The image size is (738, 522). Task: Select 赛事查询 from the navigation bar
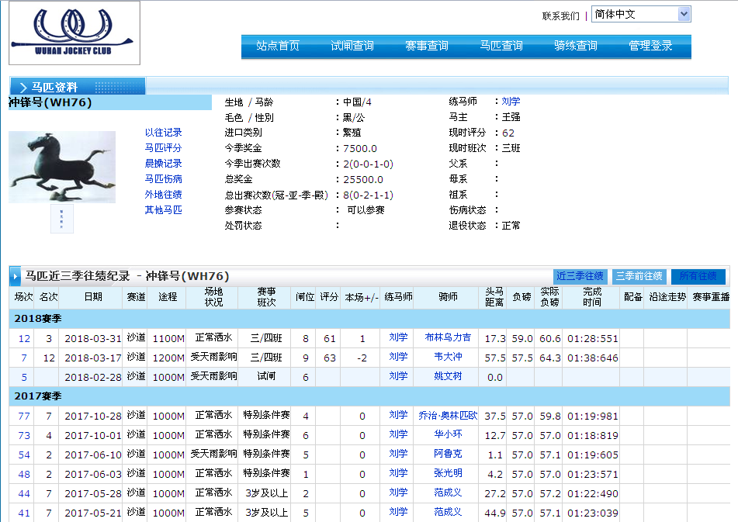[x=427, y=47]
